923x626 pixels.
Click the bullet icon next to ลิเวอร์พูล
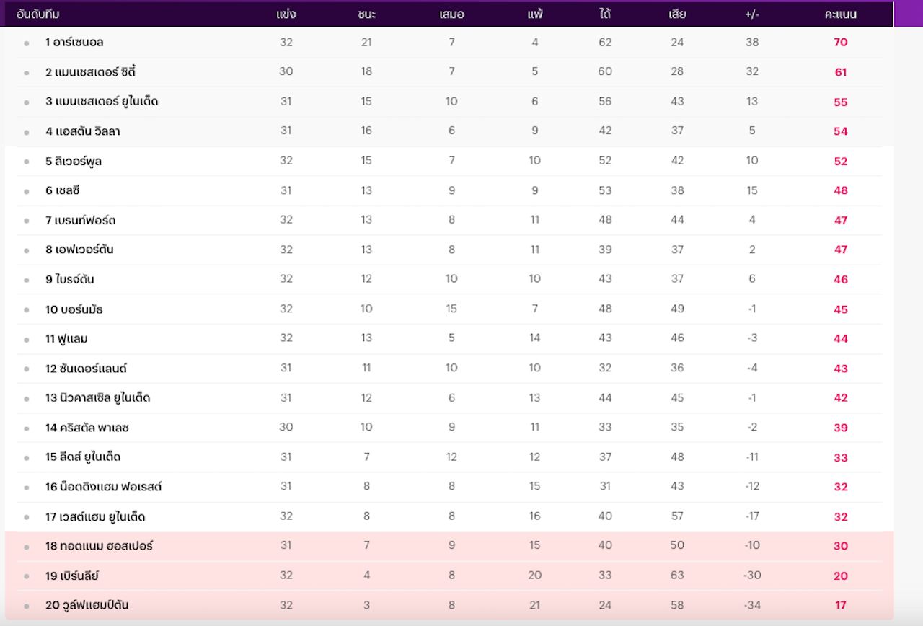point(27,162)
